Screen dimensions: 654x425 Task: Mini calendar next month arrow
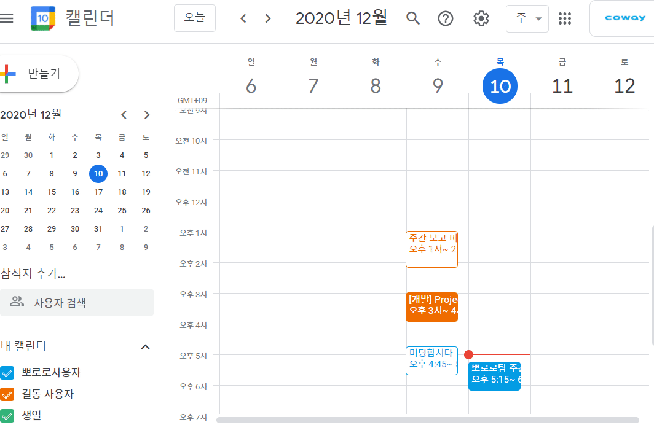pyautogui.click(x=147, y=115)
